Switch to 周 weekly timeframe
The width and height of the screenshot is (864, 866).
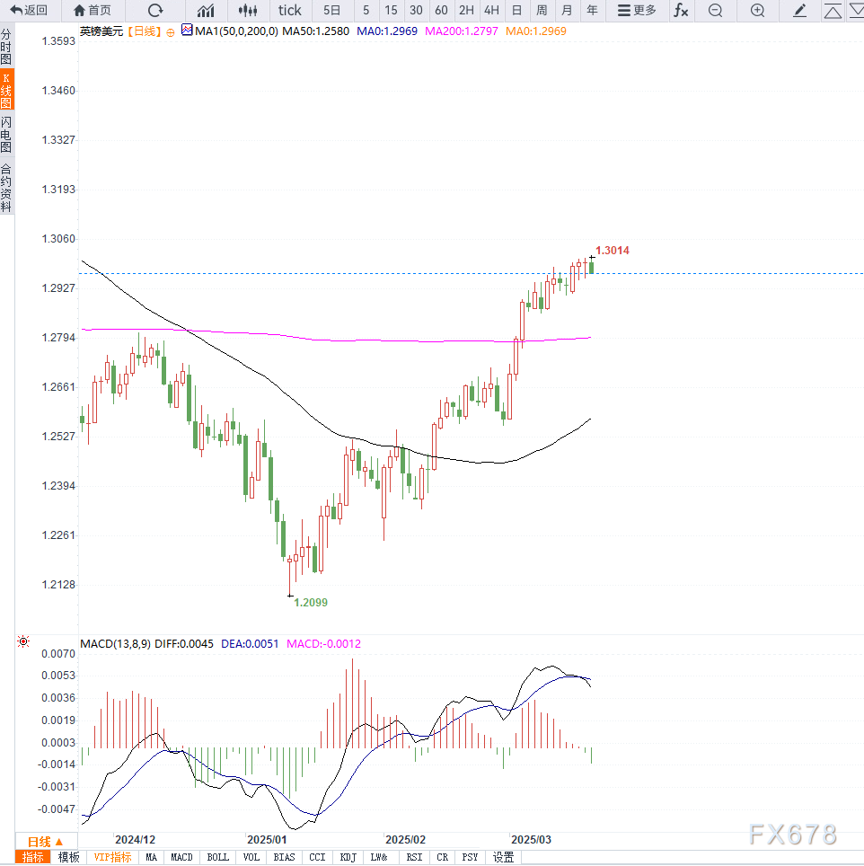542,11
